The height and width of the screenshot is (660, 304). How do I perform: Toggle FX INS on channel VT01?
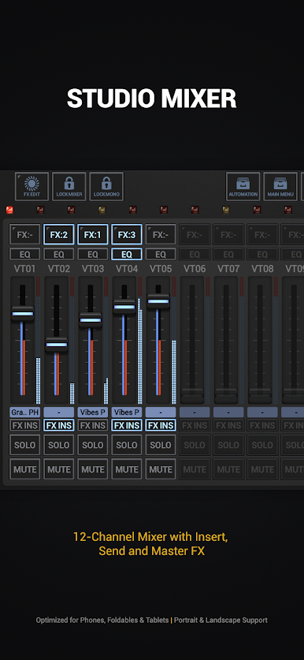coord(25,425)
